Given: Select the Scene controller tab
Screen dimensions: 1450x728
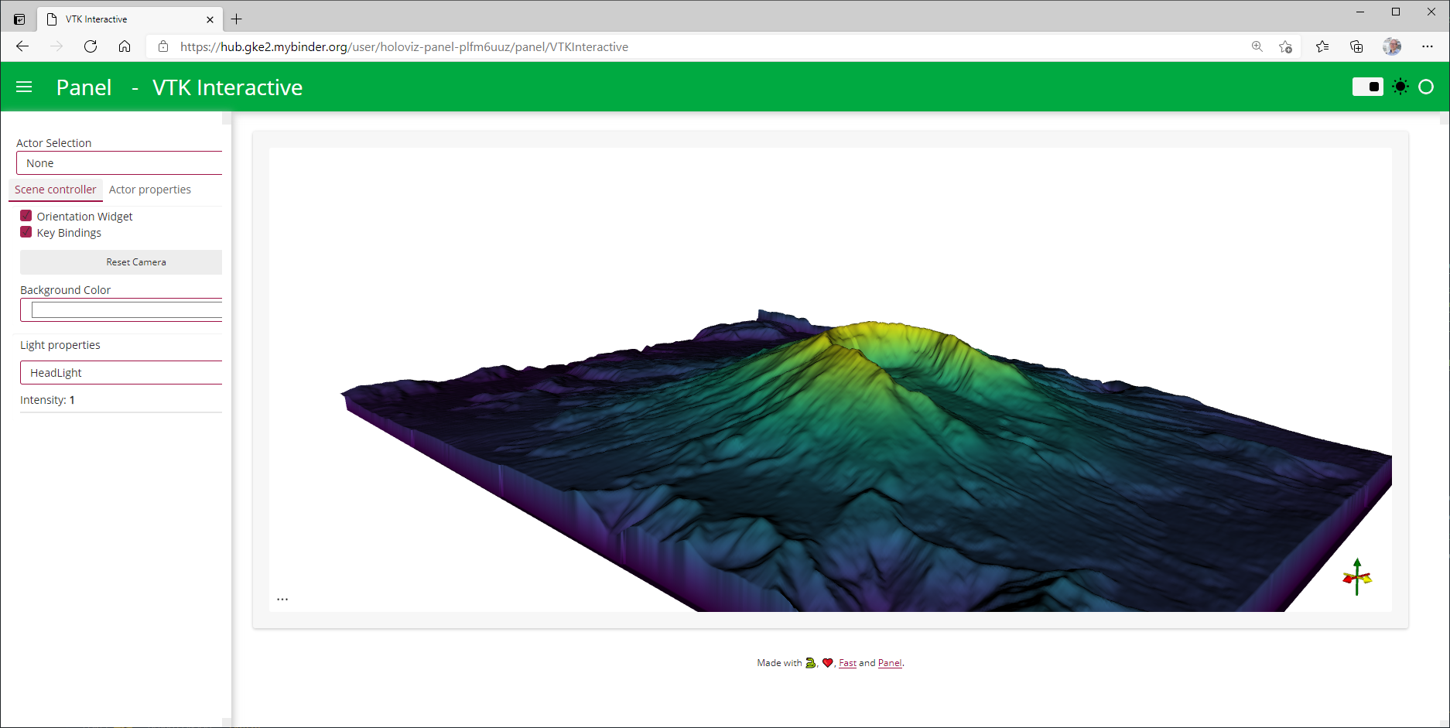Looking at the screenshot, I should (56, 190).
